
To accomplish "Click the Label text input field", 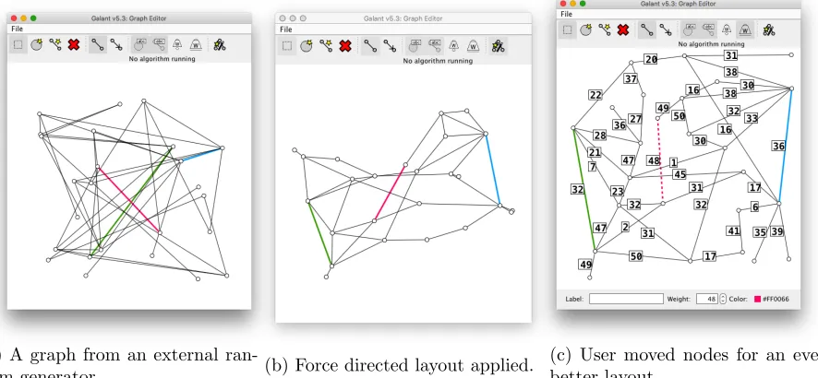I will pos(626,299).
